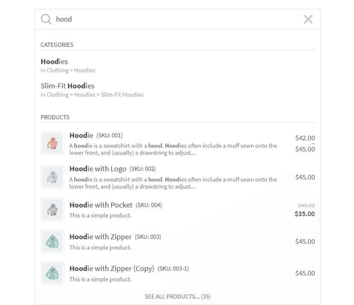
Task: Open the Hoodie (SKU: 001) product title
Action: 81,135
